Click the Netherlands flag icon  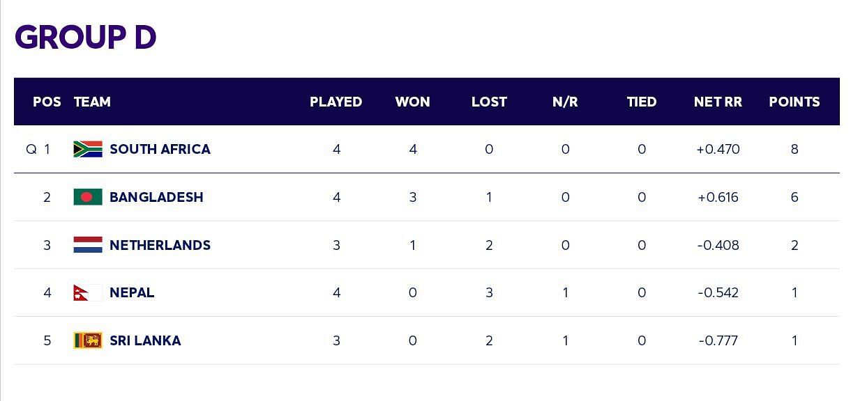click(x=88, y=245)
